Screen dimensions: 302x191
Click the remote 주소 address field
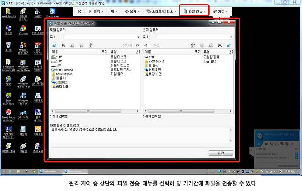point(195,37)
